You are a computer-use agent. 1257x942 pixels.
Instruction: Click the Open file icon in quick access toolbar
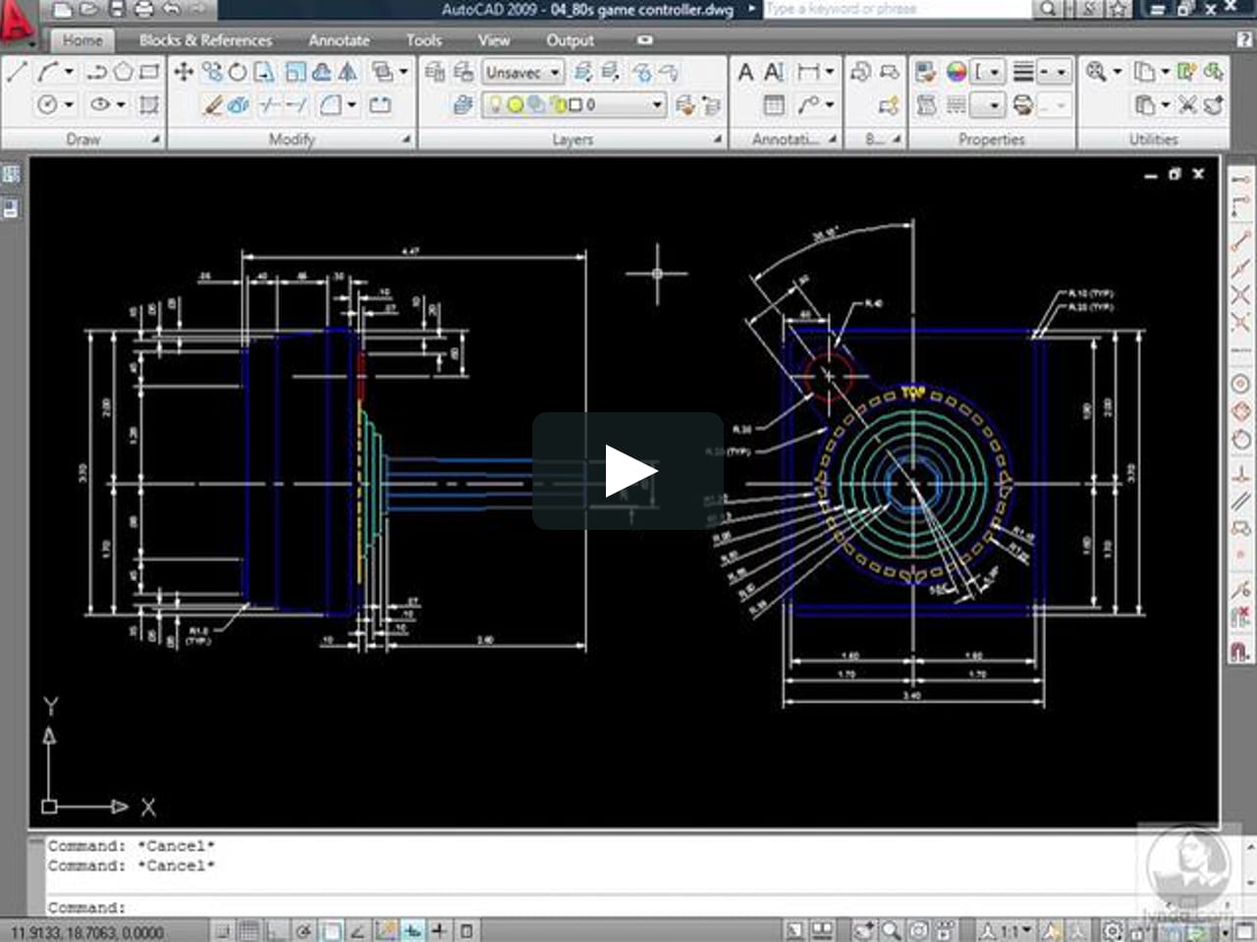(87, 10)
